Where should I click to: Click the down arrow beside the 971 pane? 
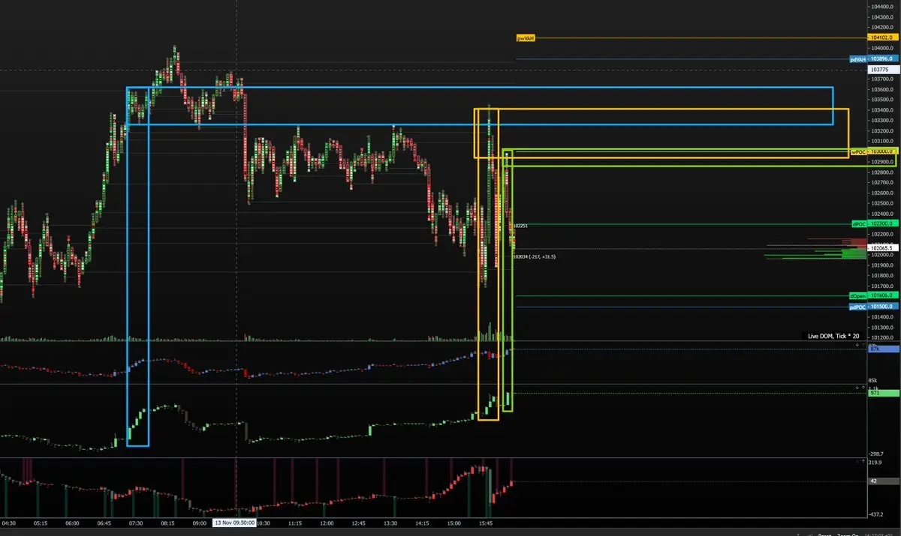coord(857,388)
